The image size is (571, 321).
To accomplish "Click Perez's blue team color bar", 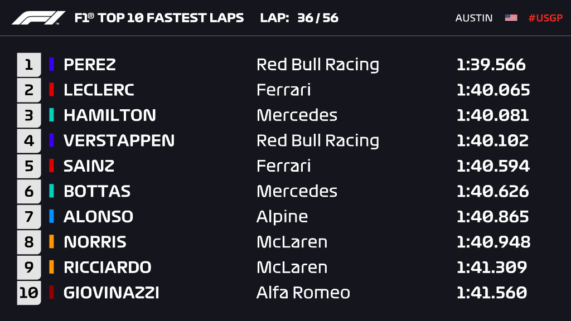I will 51,65.
